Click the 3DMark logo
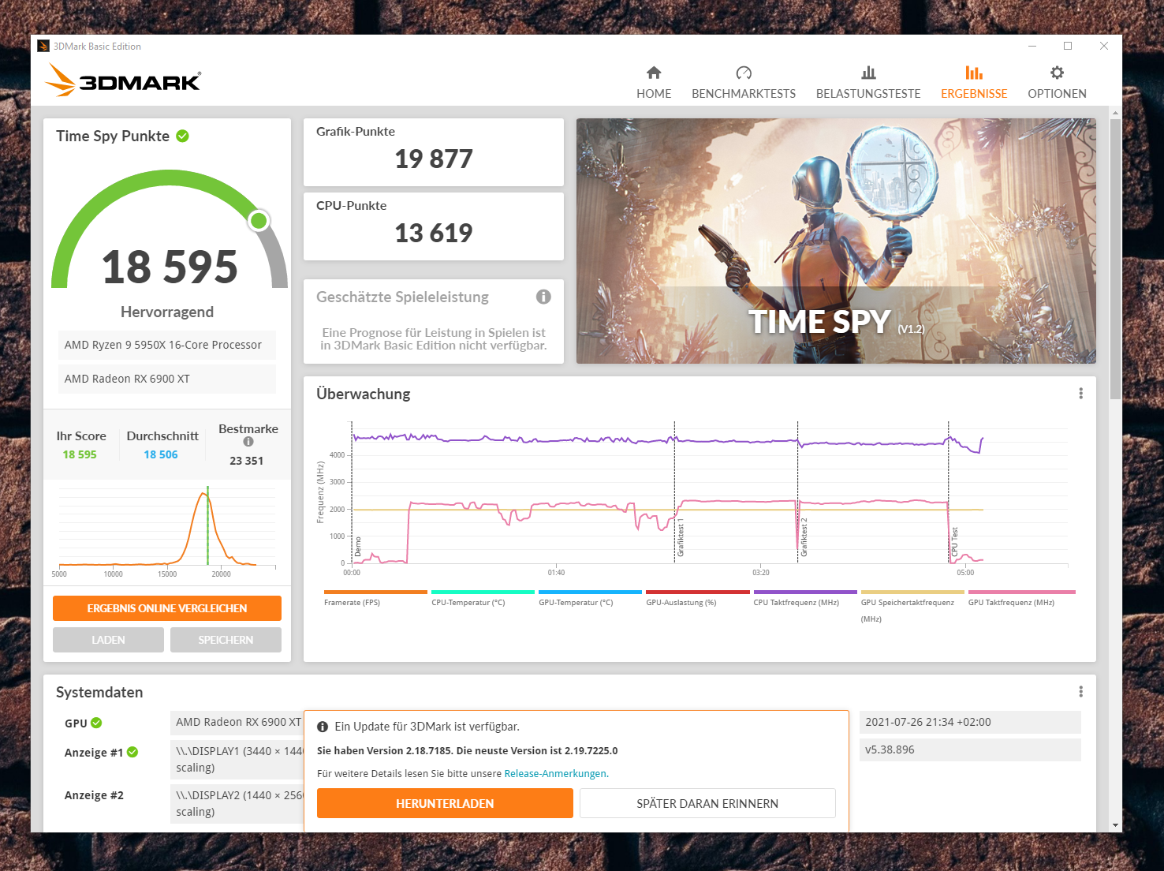1164x871 pixels. [124, 80]
